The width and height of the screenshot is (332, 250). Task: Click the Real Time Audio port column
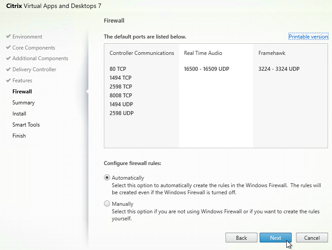(203, 53)
